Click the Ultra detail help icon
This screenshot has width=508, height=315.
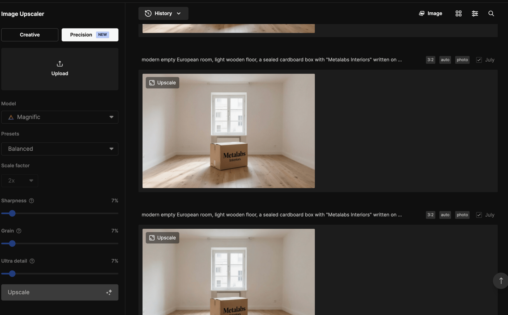(x=32, y=261)
